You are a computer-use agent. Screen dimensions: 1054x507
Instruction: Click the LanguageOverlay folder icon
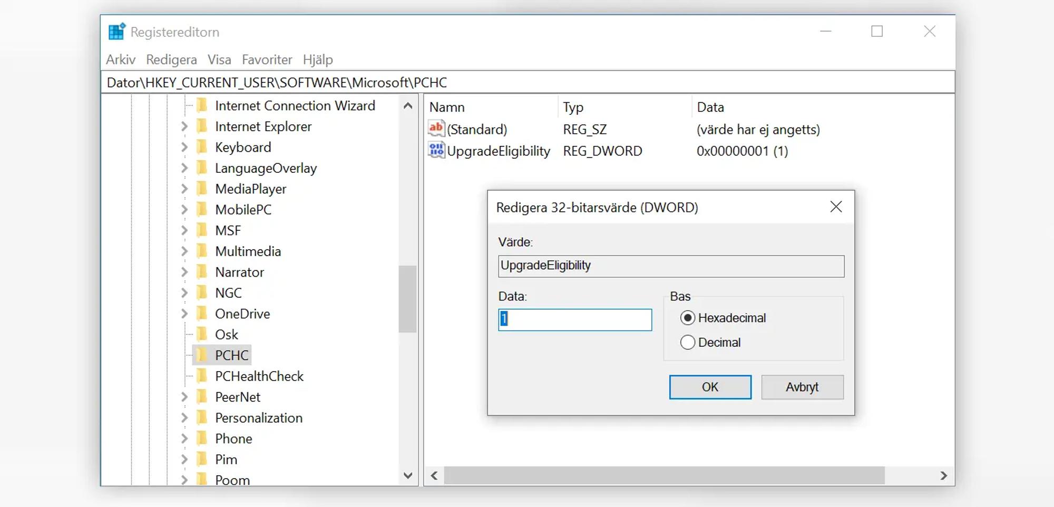pyautogui.click(x=202, y=168)
